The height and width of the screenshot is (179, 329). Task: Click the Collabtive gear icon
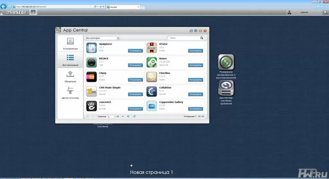[152, 91]
